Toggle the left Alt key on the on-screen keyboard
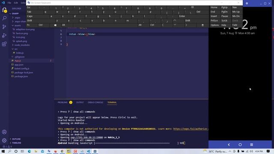The width and height of the screenshot is (274, 154). coord(67,25)
